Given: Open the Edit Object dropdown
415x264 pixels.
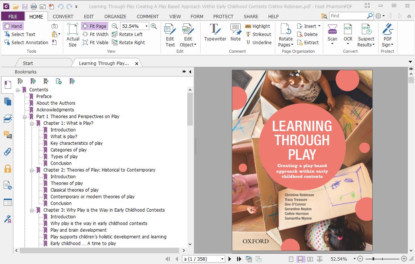Looking at the screenshot, I should click(188, 35).
